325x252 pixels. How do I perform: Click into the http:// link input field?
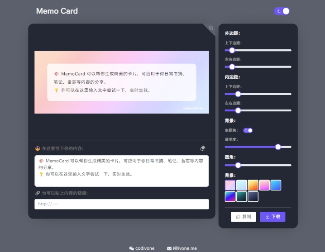click(x=122, y=204)
